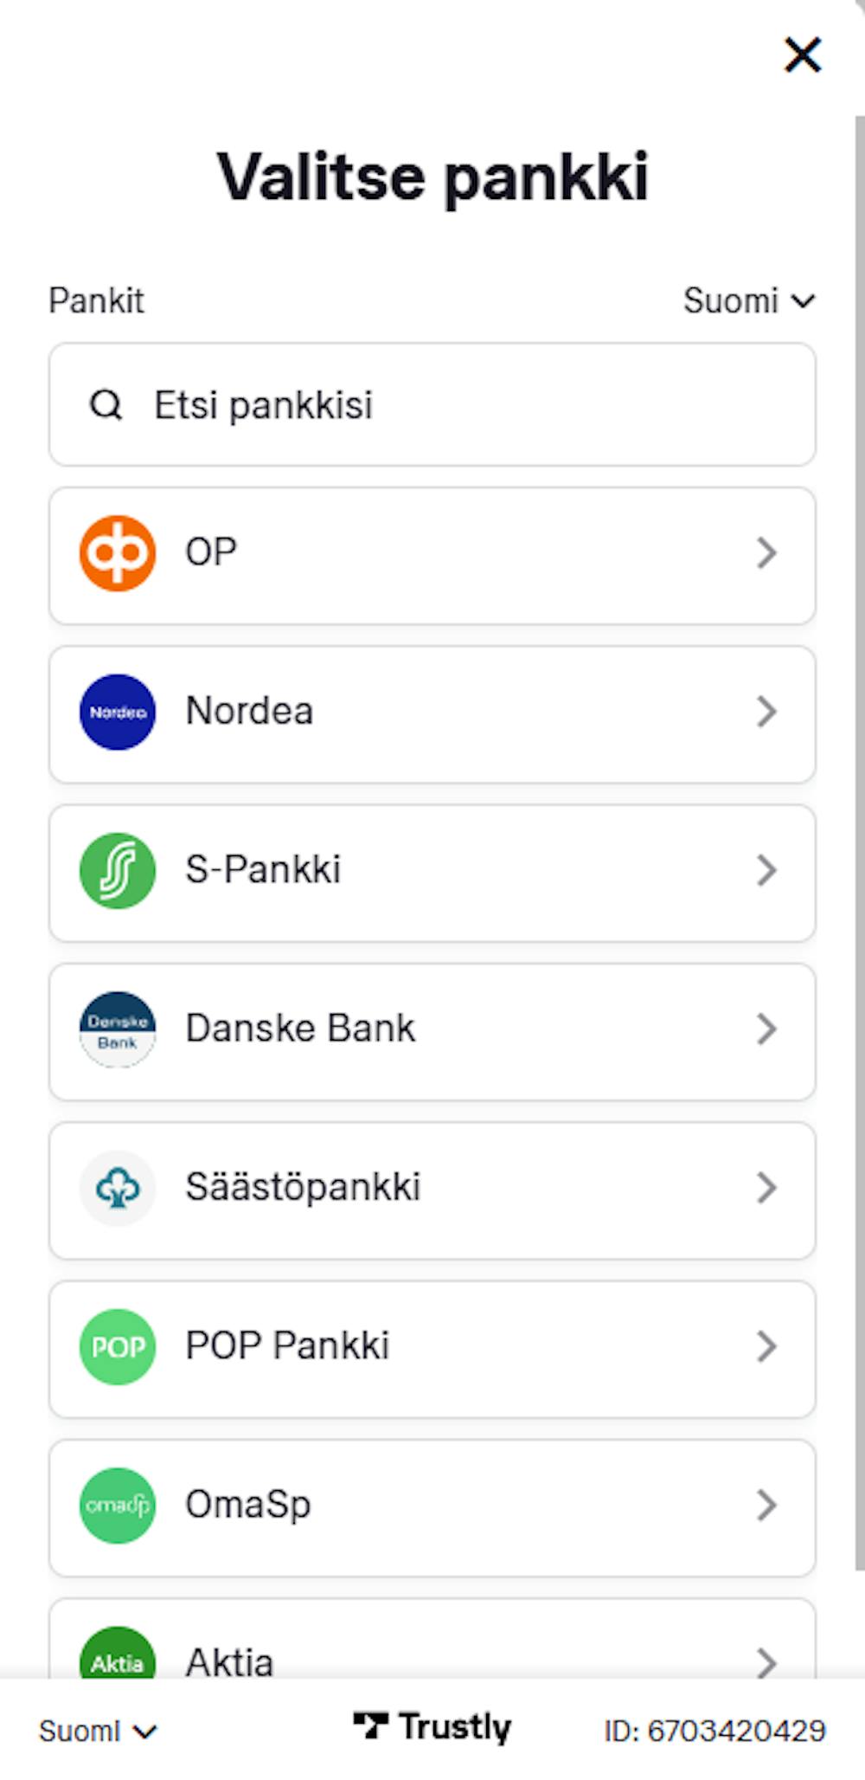
Task: Click the blue Nordea logo icon
Action: [118, 712]
